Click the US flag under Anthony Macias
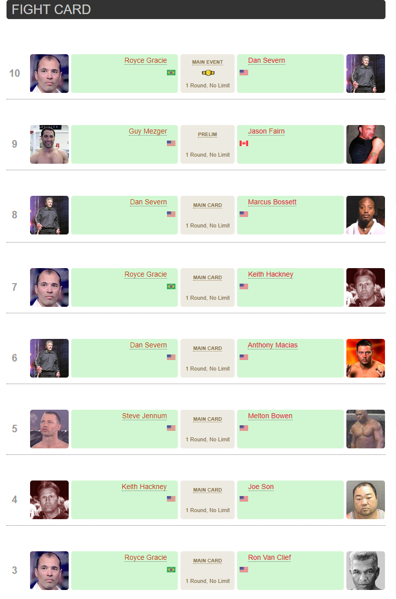396x599 pixels. (x=244, y=357)
